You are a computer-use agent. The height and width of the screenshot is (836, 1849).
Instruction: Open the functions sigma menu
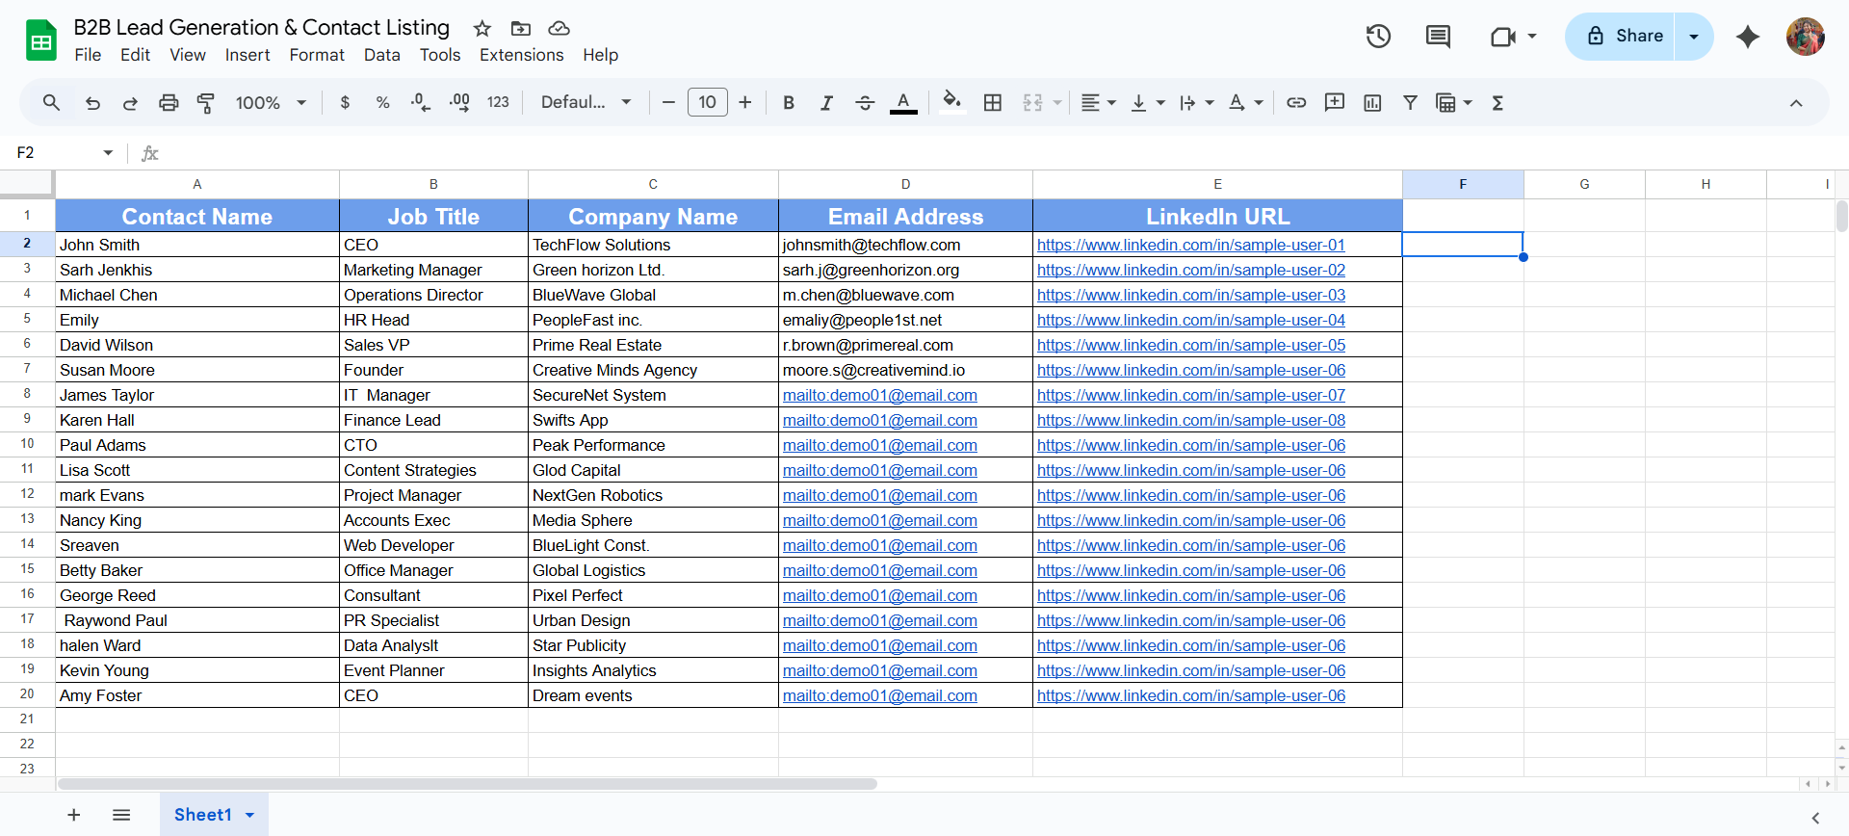pyautogui.click(x=1497, y=102)
